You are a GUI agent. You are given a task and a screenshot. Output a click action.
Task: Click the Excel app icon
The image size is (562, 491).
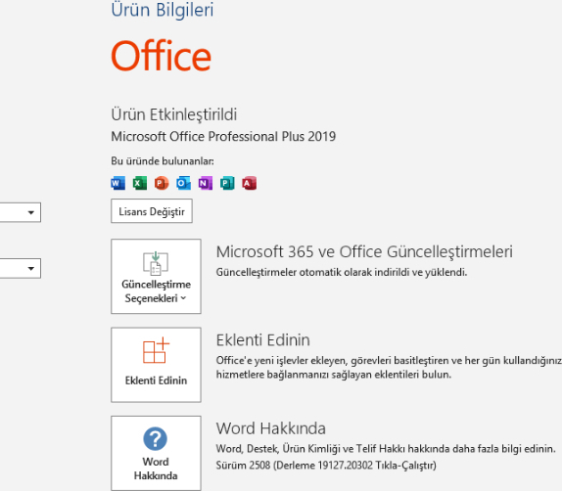click(140, 183)
